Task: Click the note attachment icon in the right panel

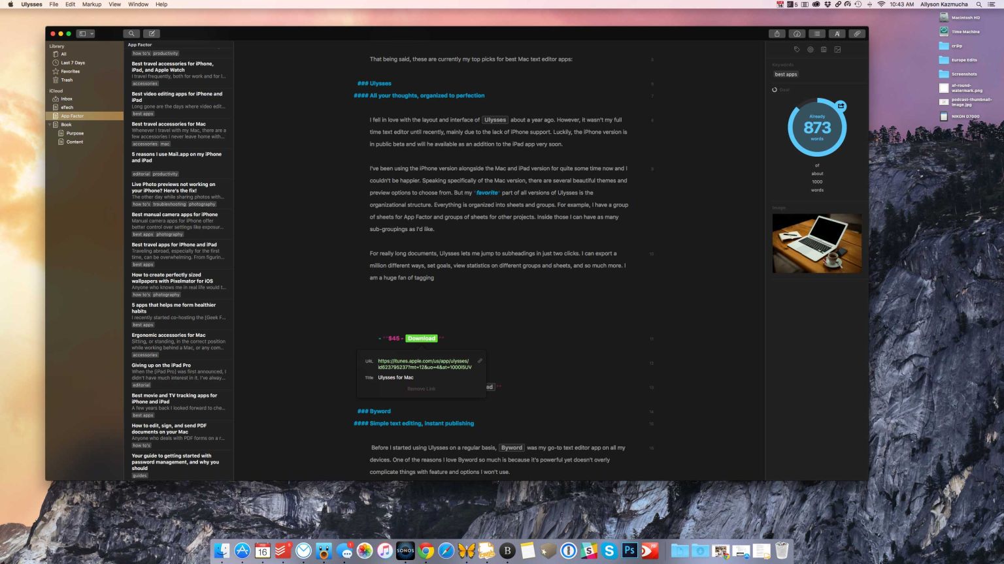Action: pos(824,50)
